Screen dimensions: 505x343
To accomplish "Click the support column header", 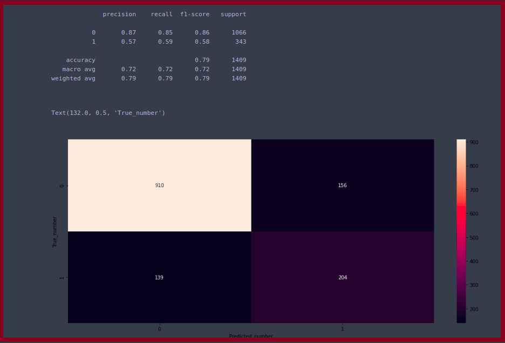I will click(x=233, y=14).
